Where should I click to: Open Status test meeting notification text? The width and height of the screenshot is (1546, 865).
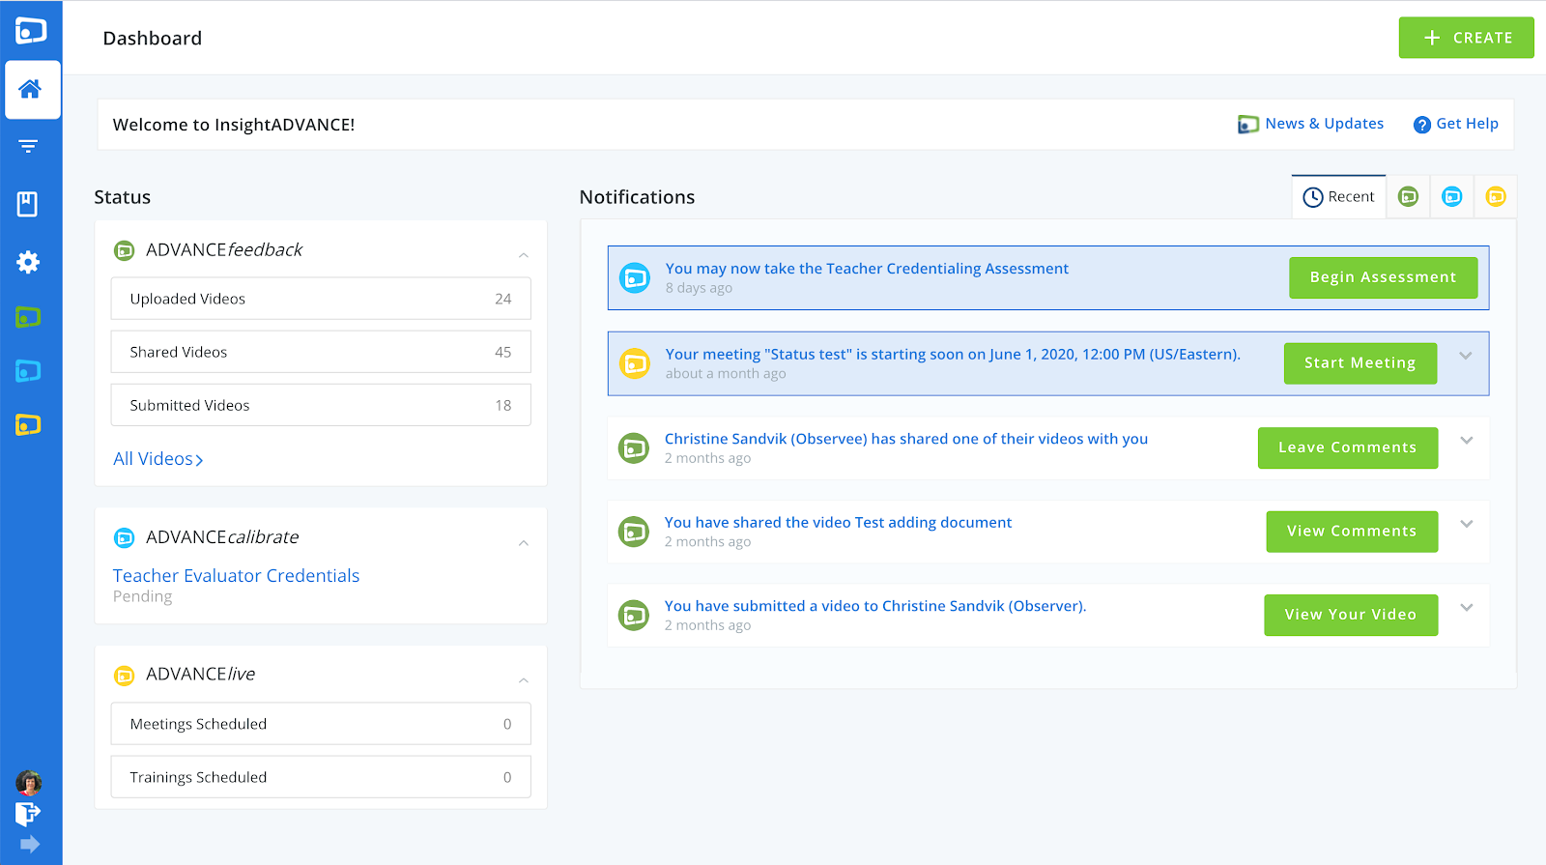click(x=953, y=355)
